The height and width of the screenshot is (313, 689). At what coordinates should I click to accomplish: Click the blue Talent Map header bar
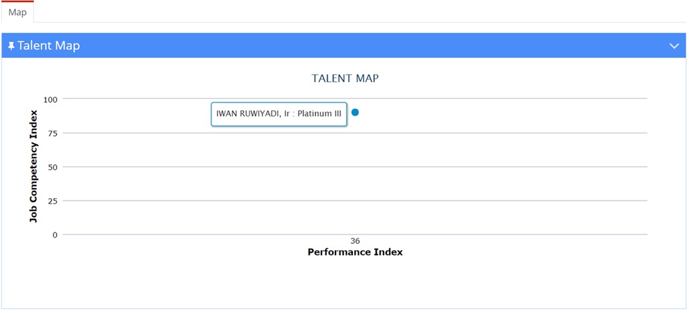tap(344, 45)
